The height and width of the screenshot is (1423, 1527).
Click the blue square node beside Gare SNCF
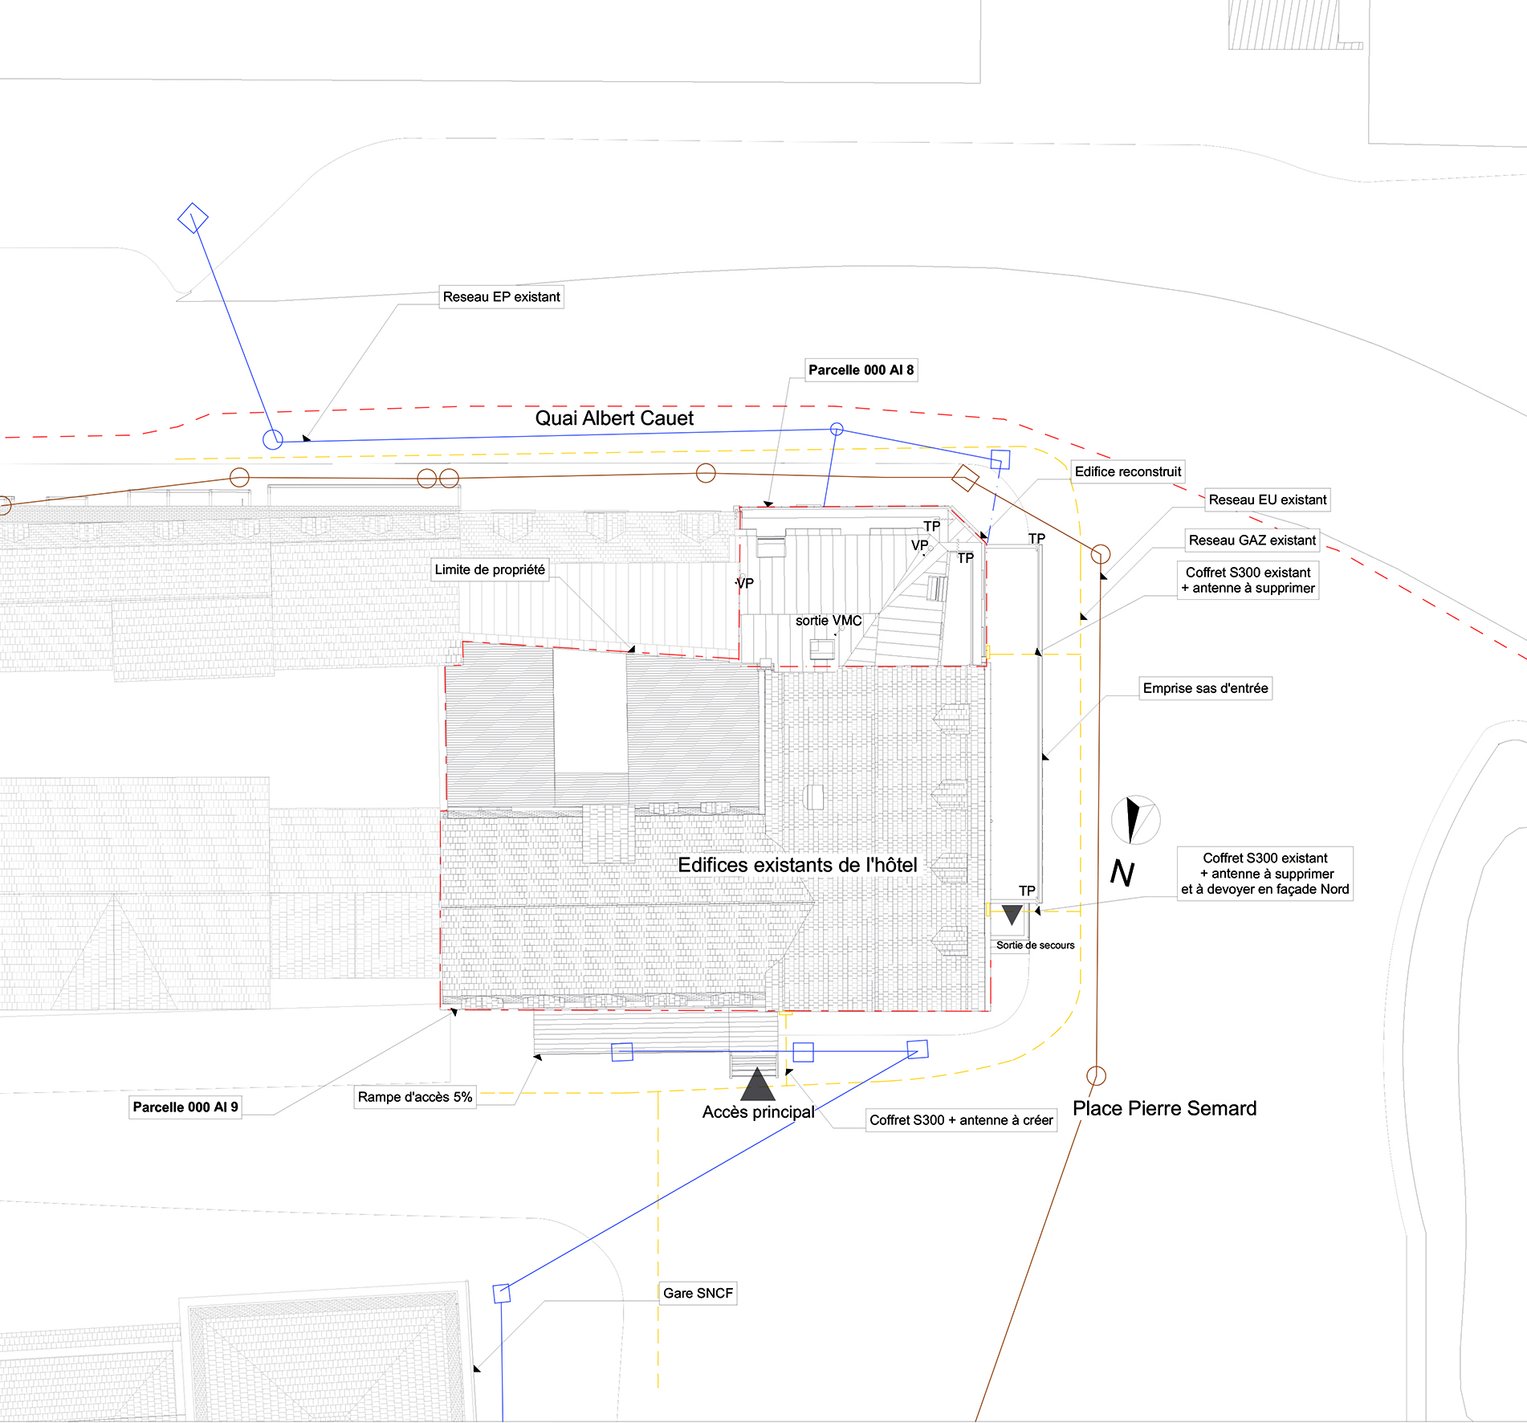click(x=502, y=1293)
